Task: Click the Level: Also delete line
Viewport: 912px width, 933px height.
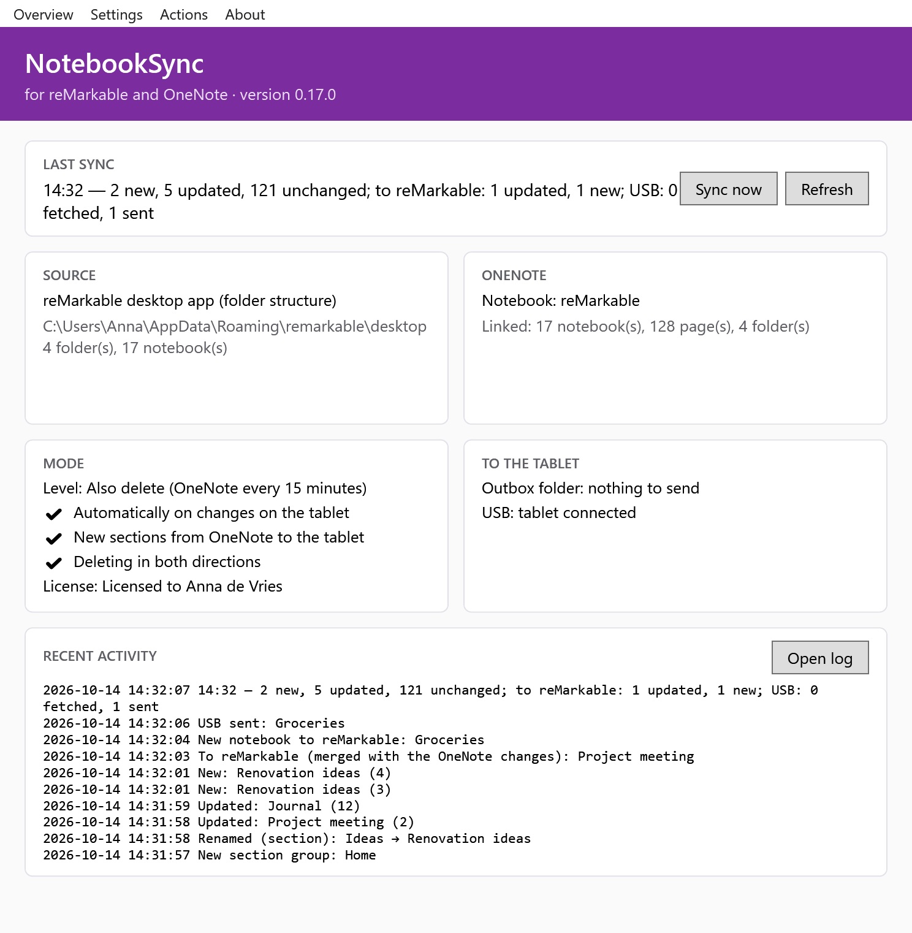Action: [205, 488]
